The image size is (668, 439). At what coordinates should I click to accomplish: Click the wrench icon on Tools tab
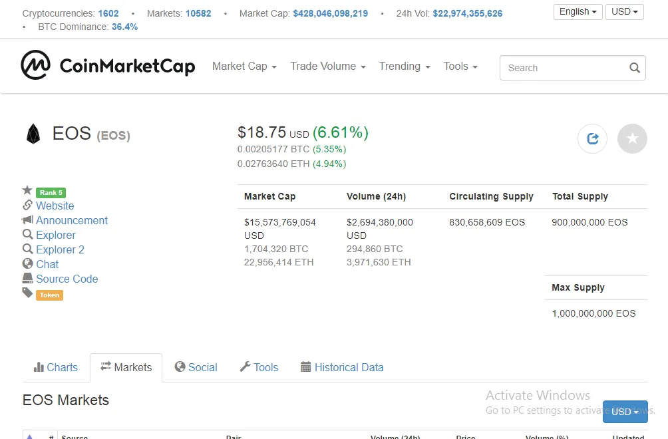pyautogui.click(x=245, y=366)
